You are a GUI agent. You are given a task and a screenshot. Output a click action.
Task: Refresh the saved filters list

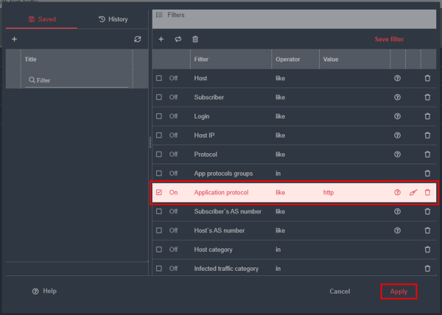pos(137,39)
